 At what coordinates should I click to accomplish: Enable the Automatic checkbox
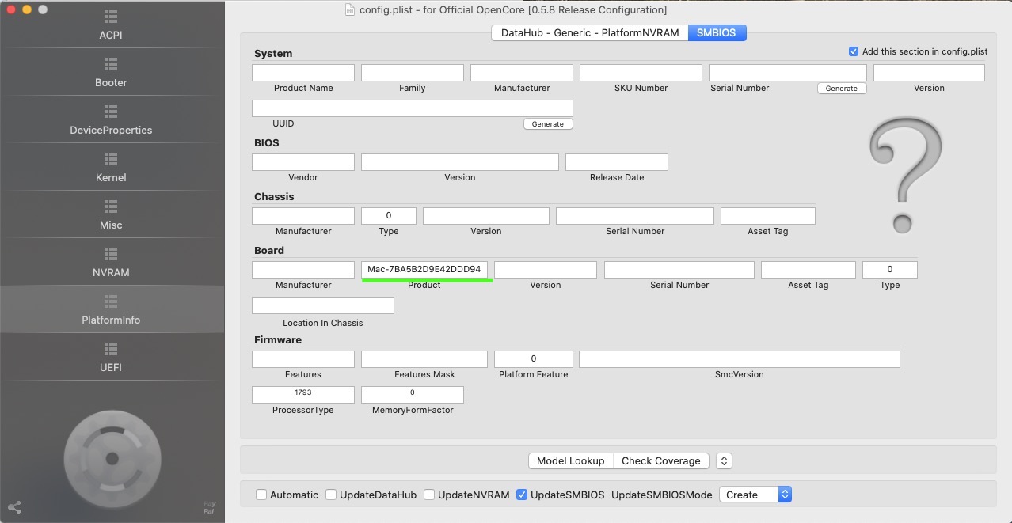click(261, 495)
